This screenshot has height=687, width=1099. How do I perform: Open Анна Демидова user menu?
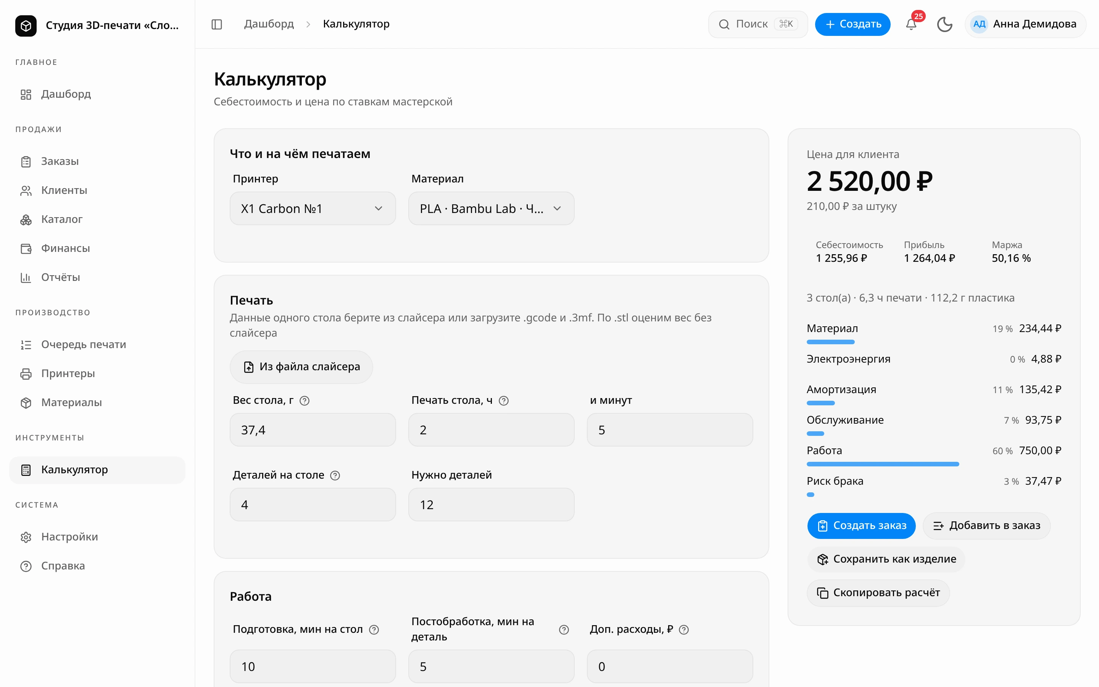point(1025,24)
